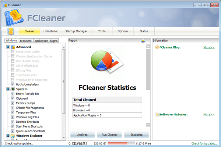Click the C: drive usage bar
This screenshot has width=221, height=147.
point(121,143)
